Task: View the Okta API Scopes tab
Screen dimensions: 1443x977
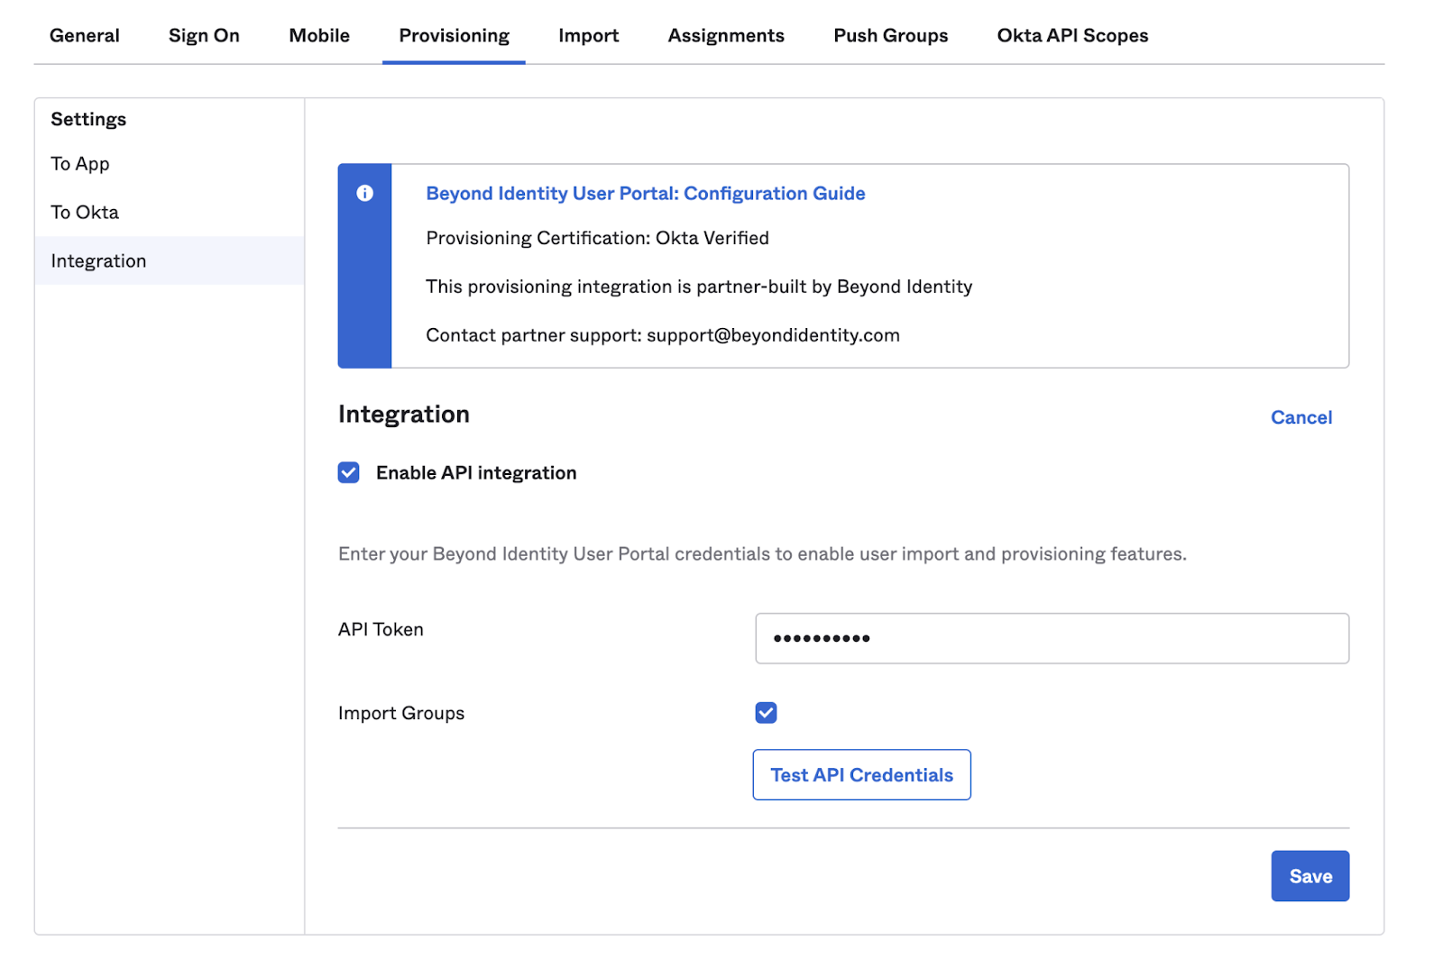Action: pos(1072,36)
